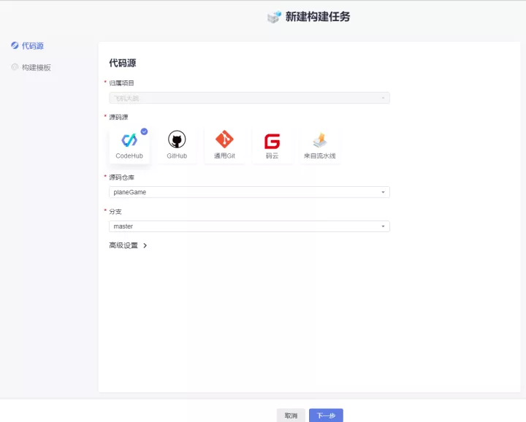Select CodeHub as the code source

(x=129, y=145)
